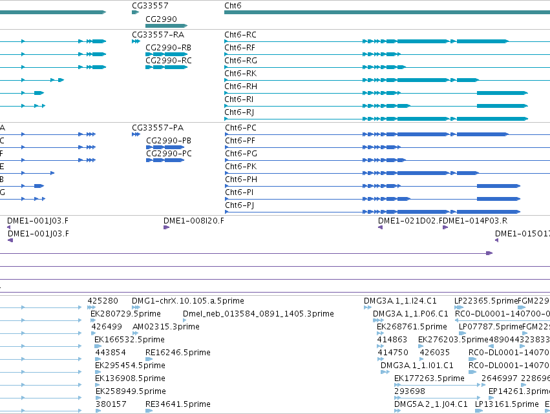The width and height of the screenshot is (550, 414).
Task: Click the 426499 EST label
Action: pos(107,327)
